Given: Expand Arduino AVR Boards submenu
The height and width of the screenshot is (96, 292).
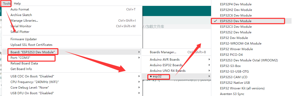Looking at the screenshot, I should click(176, 60).
